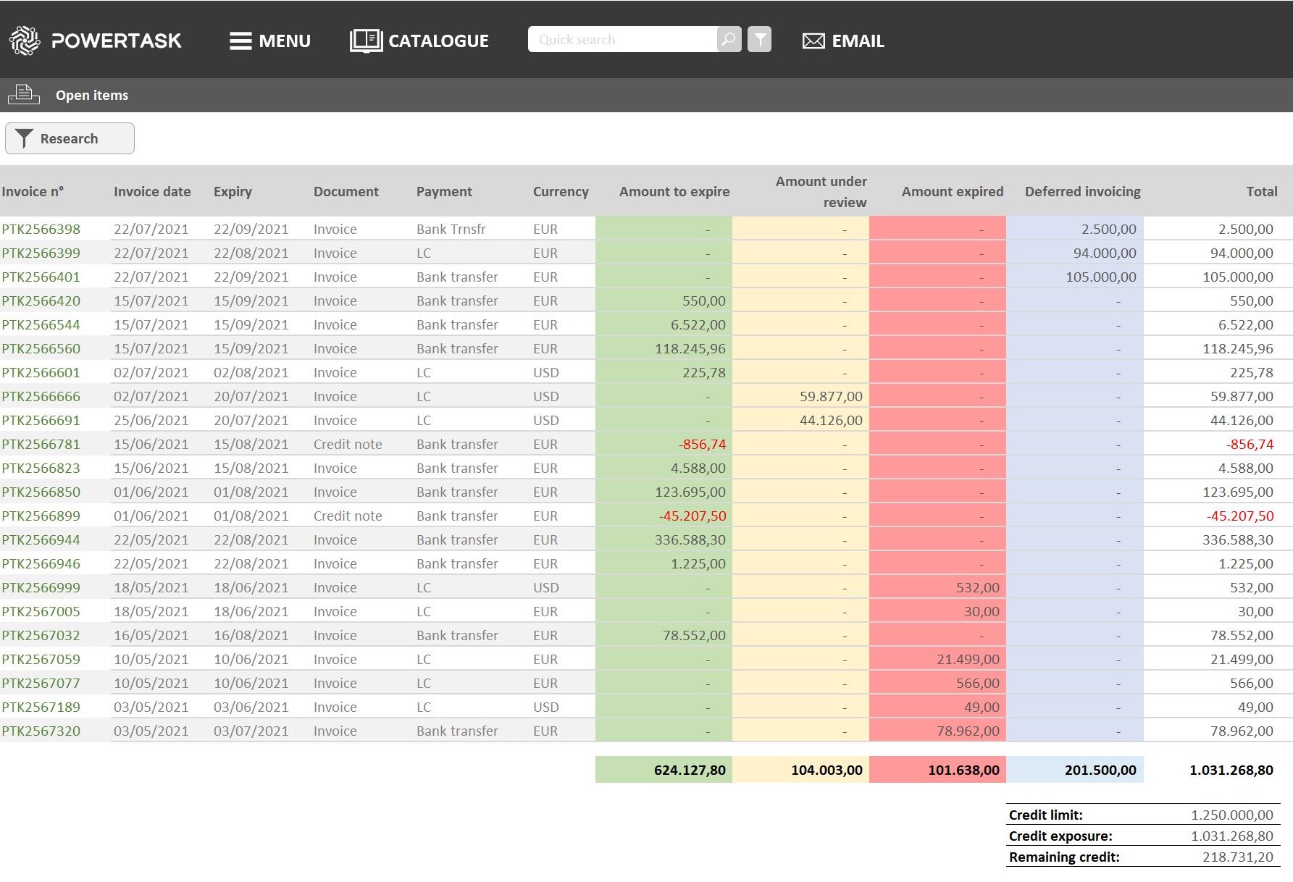
Task: Open invoice PTK2566398
Action: (x=41, y=229)
